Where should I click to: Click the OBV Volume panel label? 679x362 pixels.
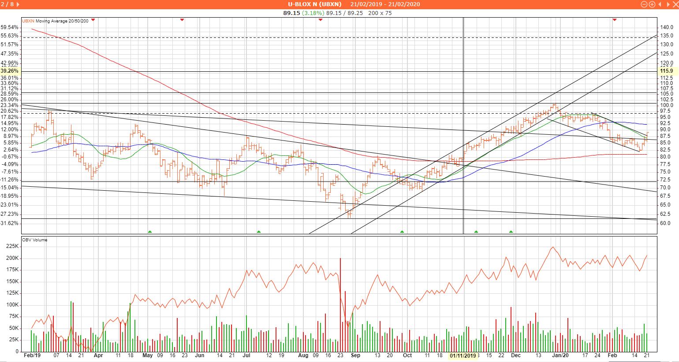(35, 240)
